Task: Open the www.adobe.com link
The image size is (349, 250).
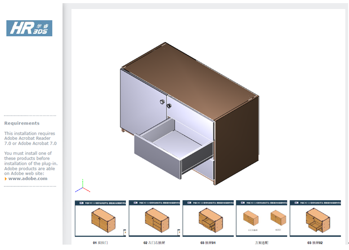Action: (28, 179)
